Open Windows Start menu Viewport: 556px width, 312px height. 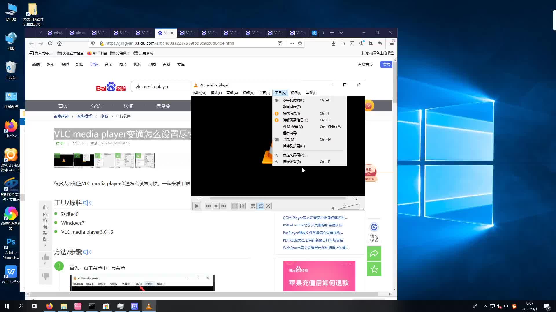click(7, 306)
